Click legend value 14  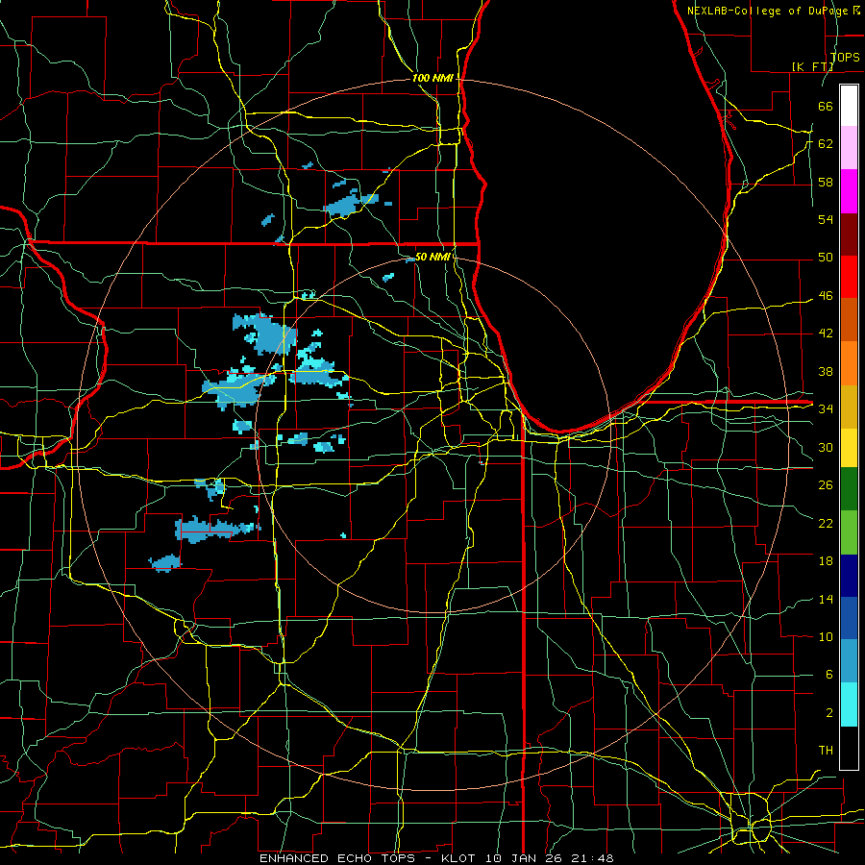826,599
